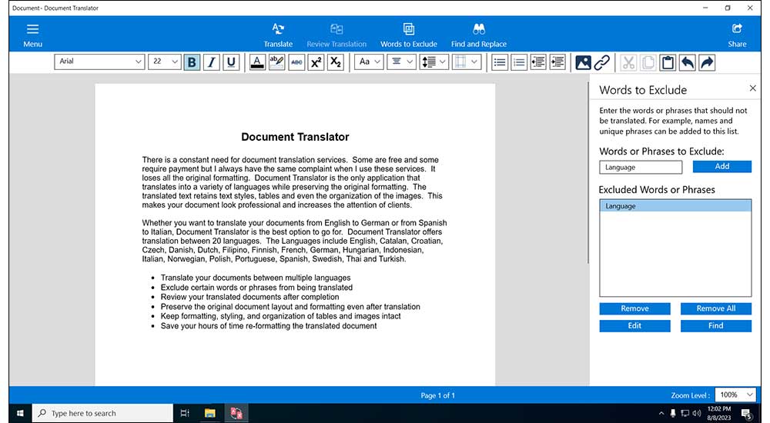Toggle Italic formatting

point(211,62)
